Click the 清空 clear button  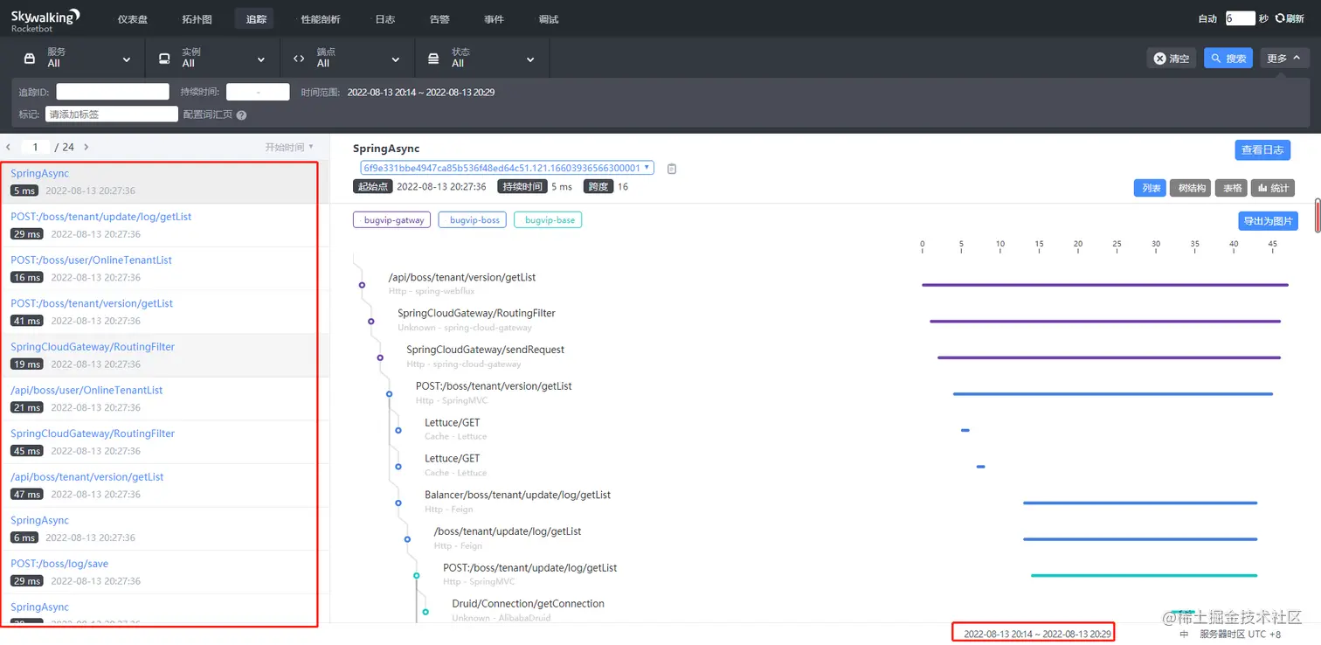tap(1172, 59)
